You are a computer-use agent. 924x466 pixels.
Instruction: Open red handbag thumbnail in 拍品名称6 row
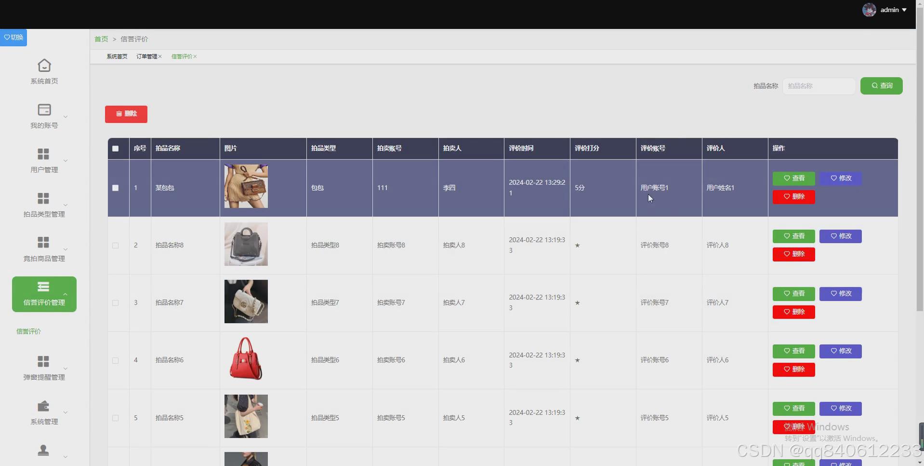click(246, 359)
